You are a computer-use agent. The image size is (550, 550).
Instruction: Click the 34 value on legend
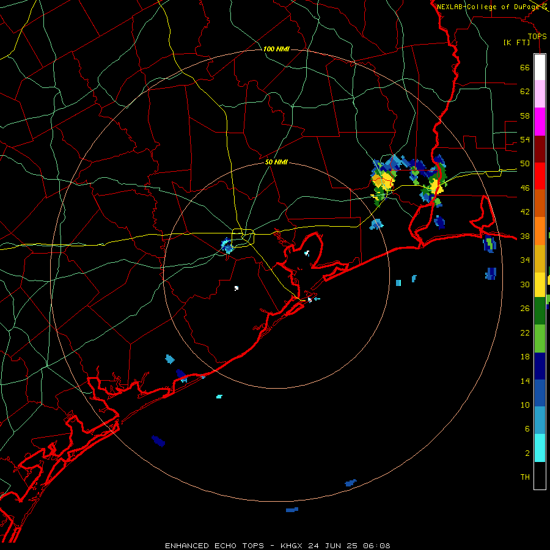(525, 260)
